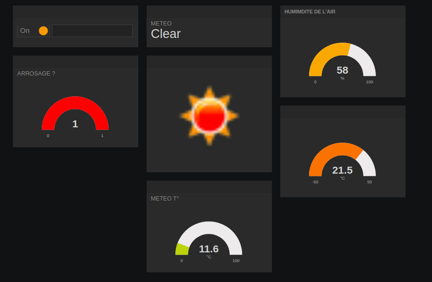Toggle the orange On switch
This screenshot has height=282, width=432.
[x=43, y=31]
